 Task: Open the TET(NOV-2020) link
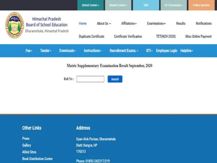pos(166,36)
